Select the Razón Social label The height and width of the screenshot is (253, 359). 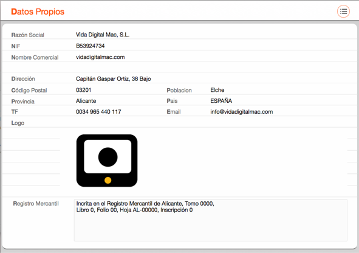point(28,35)
